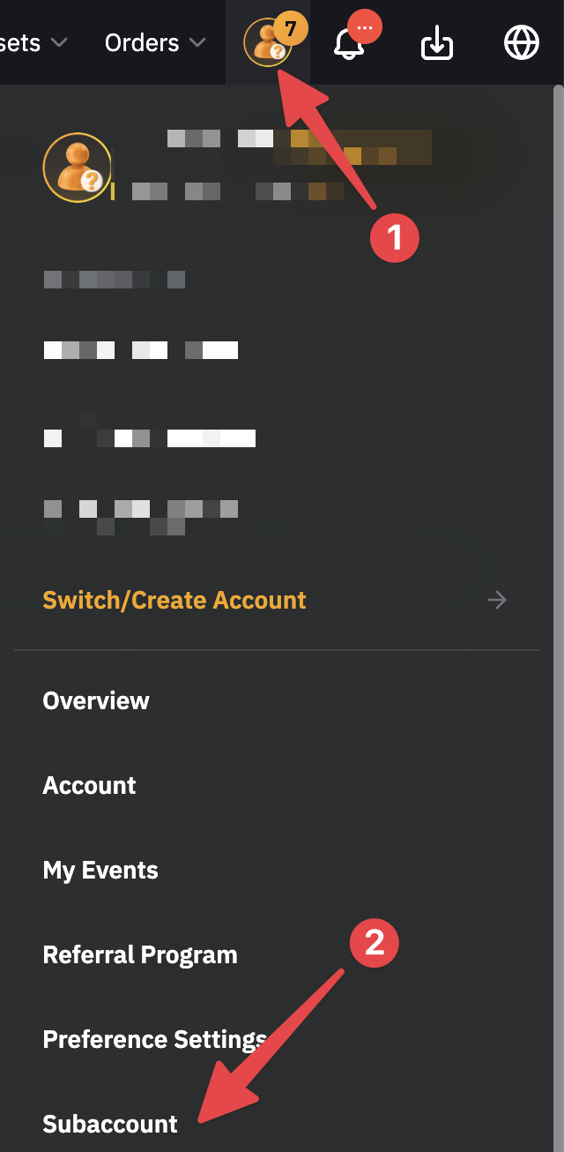Image resolution: width=564 pixels, height=1152 pixels.
Task: Open the globe language selector
Action: tap(521, 42)
